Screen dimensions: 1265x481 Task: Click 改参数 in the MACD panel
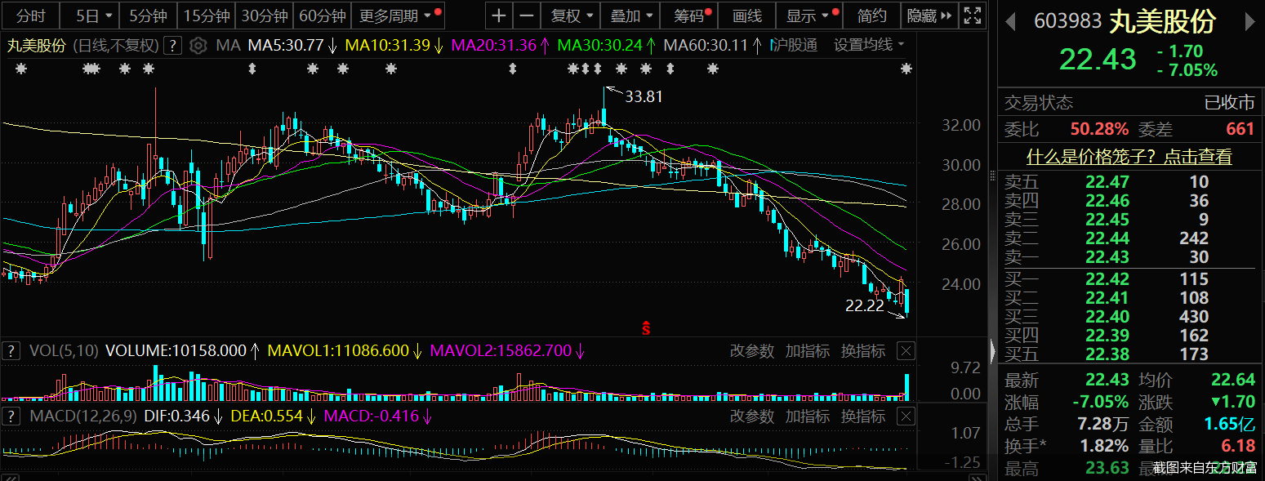(x=751, y=416)
